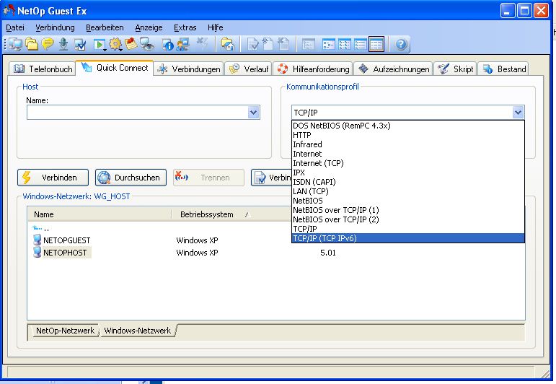Switch to the Bestand tab
Image resolution: width=556 pixels, height=384 pixels.
click(x=503, y=69)
